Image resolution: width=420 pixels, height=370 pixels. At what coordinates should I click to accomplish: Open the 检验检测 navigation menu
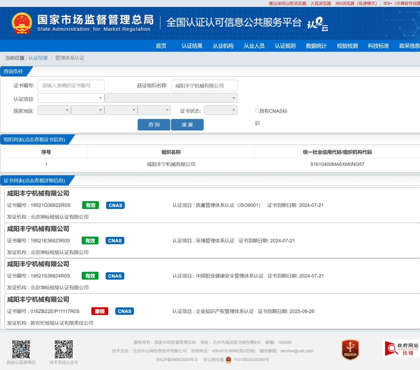[347, 46]
